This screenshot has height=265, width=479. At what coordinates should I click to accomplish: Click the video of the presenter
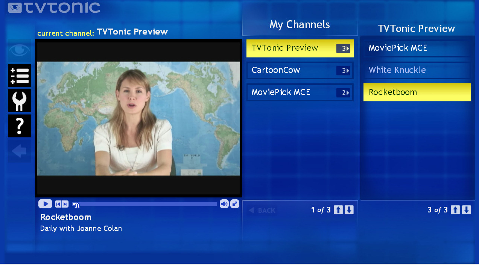click(138, 119)
